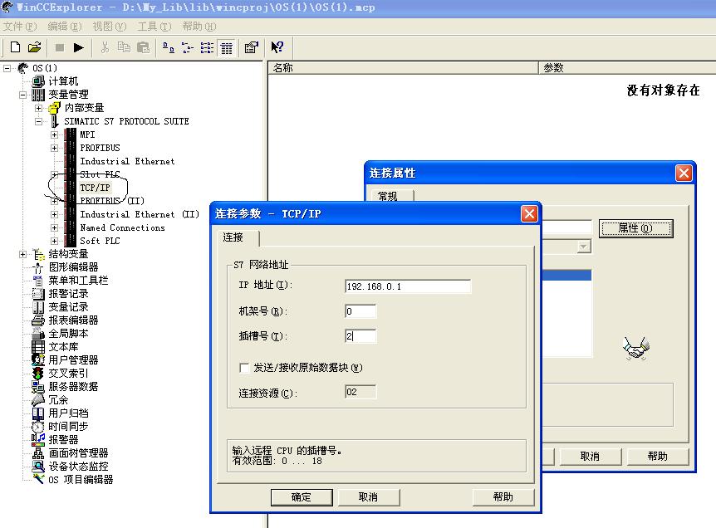Click the Paste toolbar icon
This screenshot has height=528, width=716.
coord(144,47)
